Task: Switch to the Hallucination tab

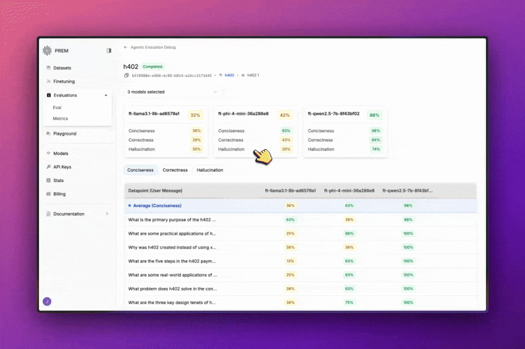Action: [x=210, y=170]
